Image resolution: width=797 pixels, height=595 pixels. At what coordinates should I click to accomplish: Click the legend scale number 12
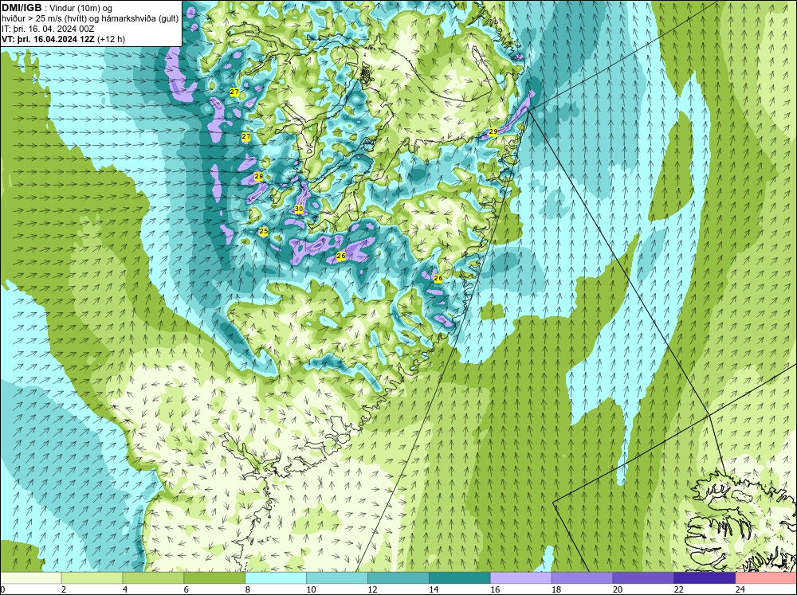(372, 589)
